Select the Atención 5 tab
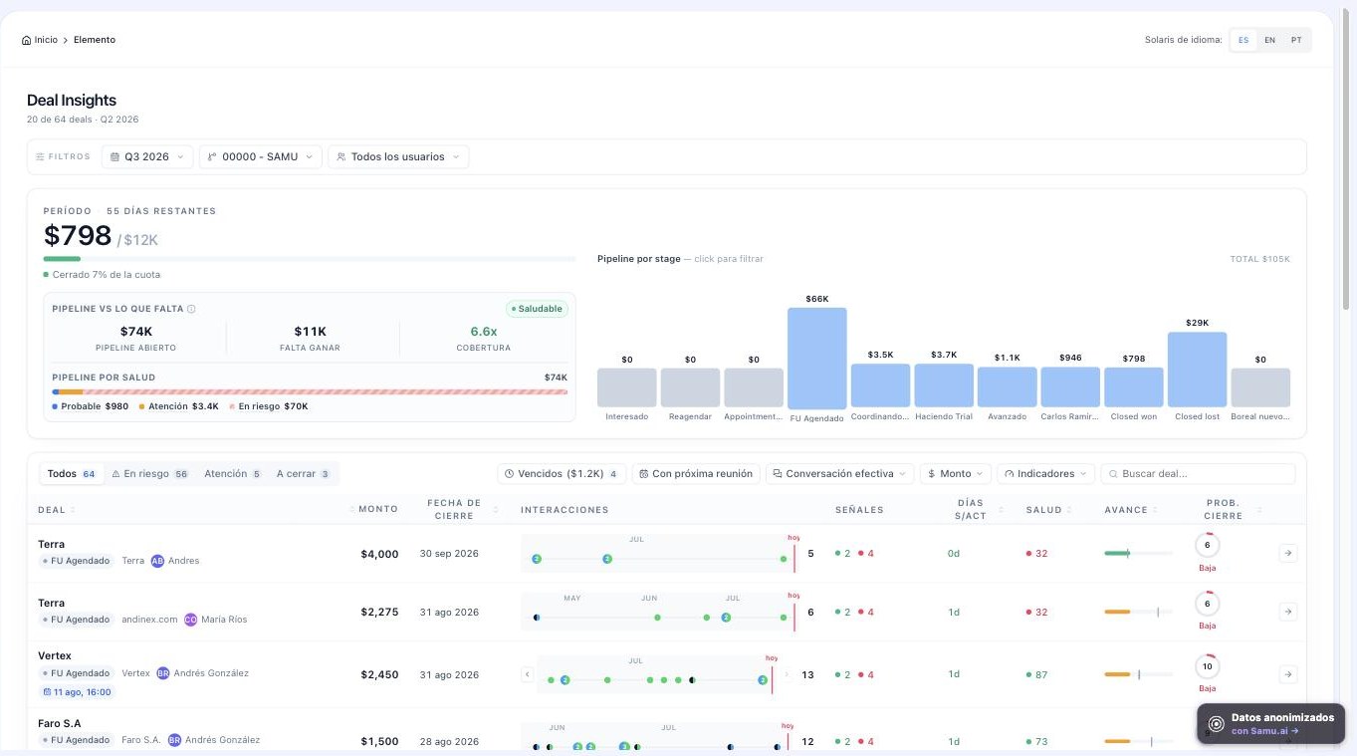 pos(233,474)
